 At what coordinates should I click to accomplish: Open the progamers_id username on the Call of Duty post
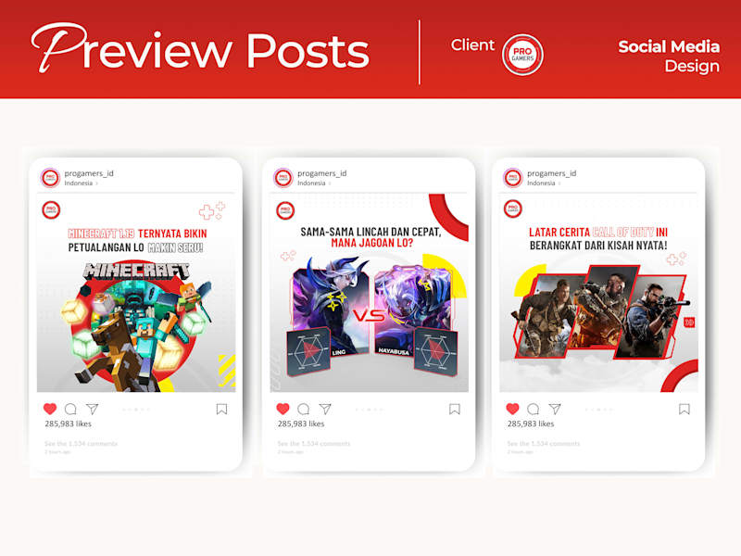[551, 173]
